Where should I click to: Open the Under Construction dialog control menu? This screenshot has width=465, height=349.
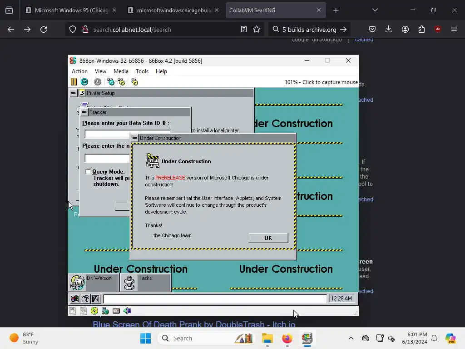134,138
